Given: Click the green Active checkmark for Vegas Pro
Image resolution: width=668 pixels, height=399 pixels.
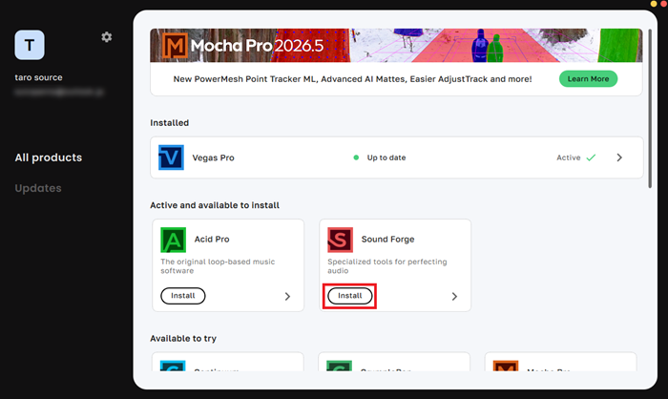Looking at the screenshot, I should (591, 157).
